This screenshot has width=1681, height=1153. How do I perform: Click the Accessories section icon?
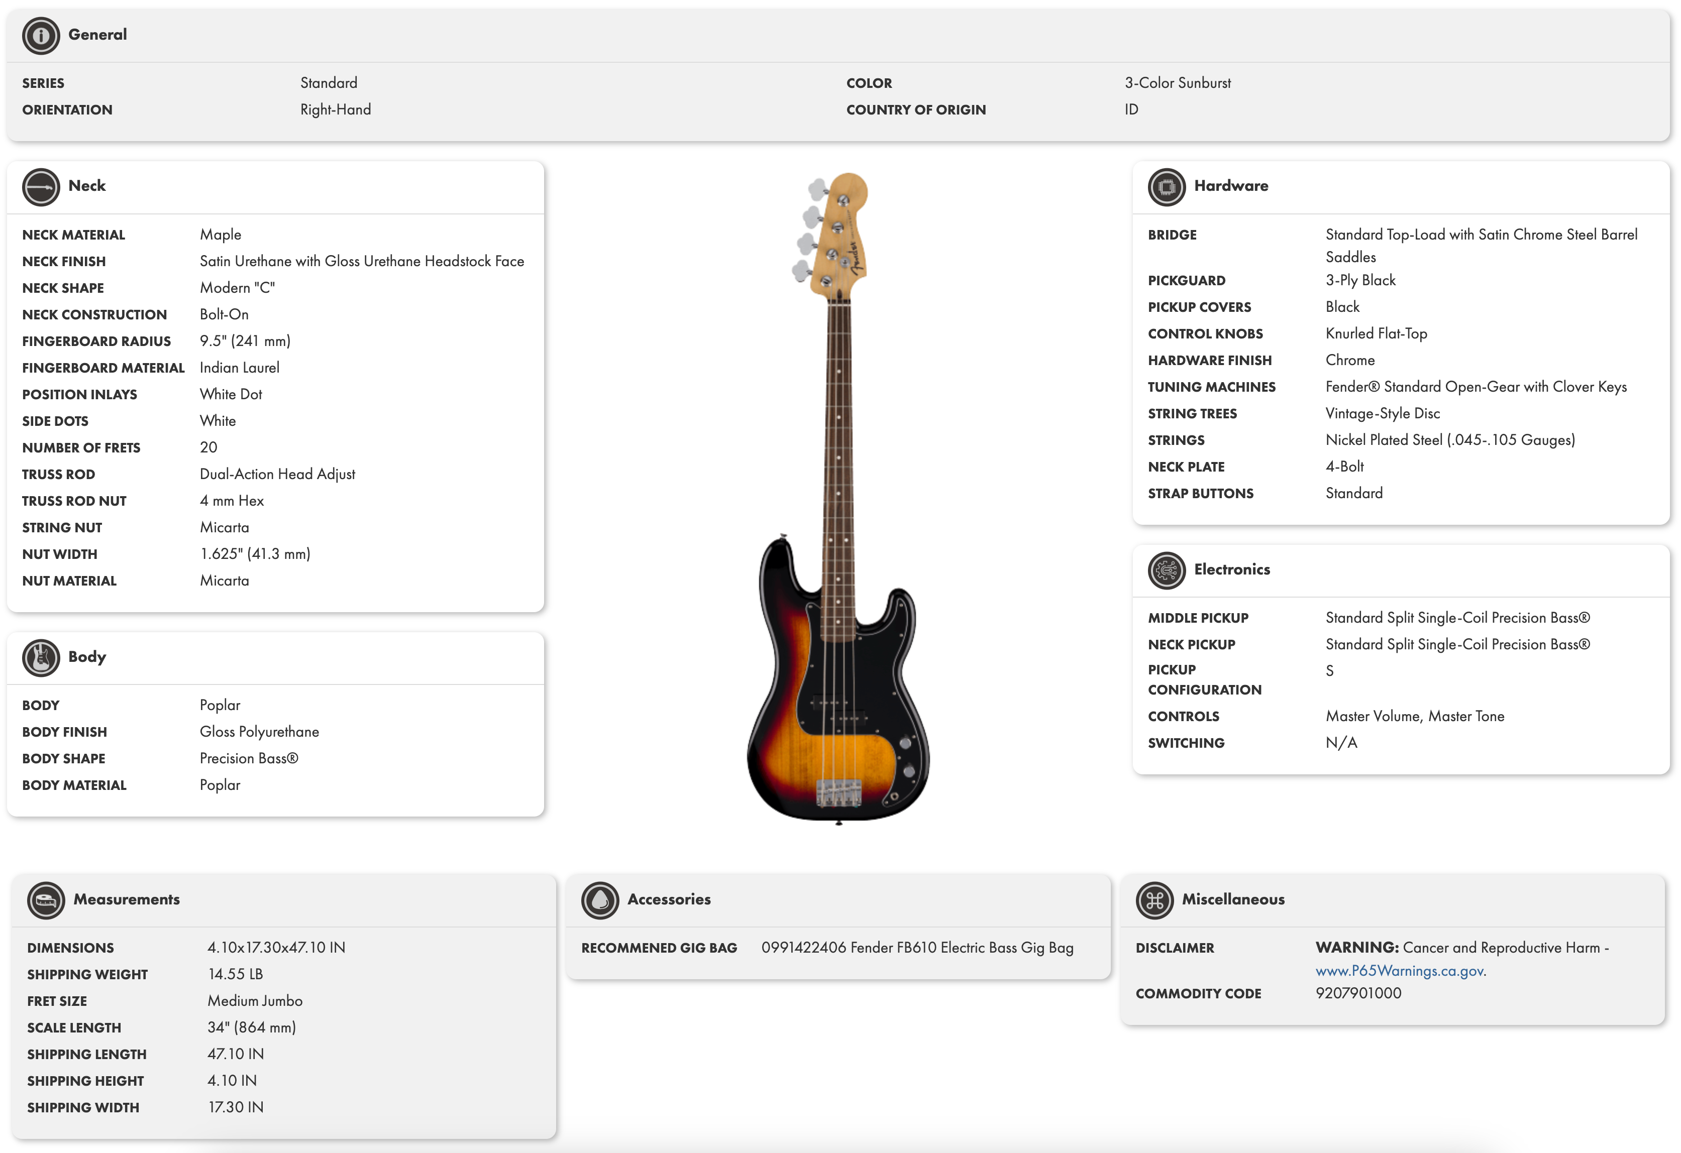[x=600, y=900]
